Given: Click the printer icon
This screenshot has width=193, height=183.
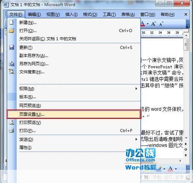Looking at the screenshot, I should pos(11,131).
